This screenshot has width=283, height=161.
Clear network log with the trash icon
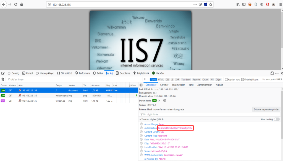(x=3, y=79)
